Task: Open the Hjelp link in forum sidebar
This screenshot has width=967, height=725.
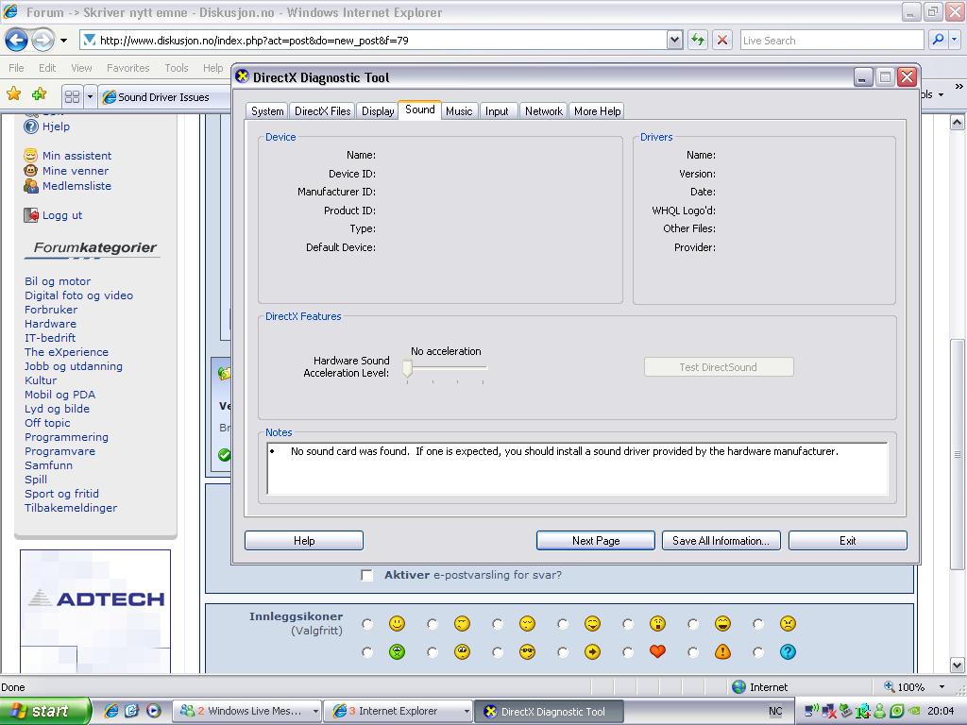Action: click(56, 126)
